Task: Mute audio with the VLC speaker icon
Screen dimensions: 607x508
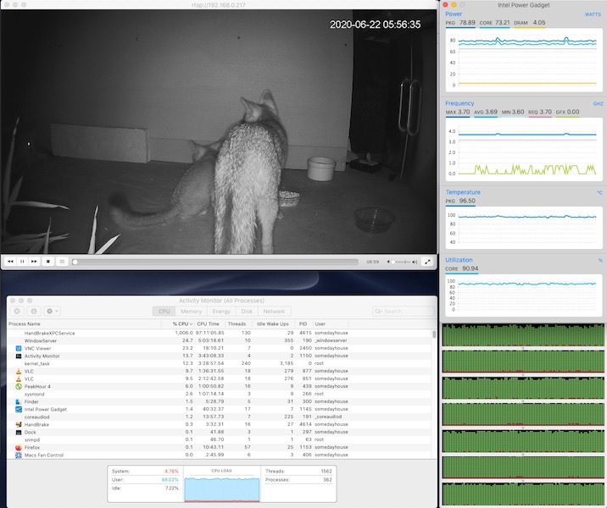Action: (x=388, y=262)
